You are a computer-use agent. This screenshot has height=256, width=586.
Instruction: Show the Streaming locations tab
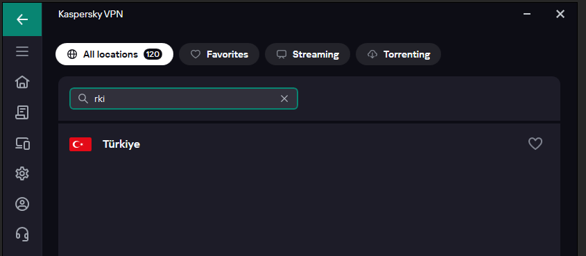pos(307,54)
